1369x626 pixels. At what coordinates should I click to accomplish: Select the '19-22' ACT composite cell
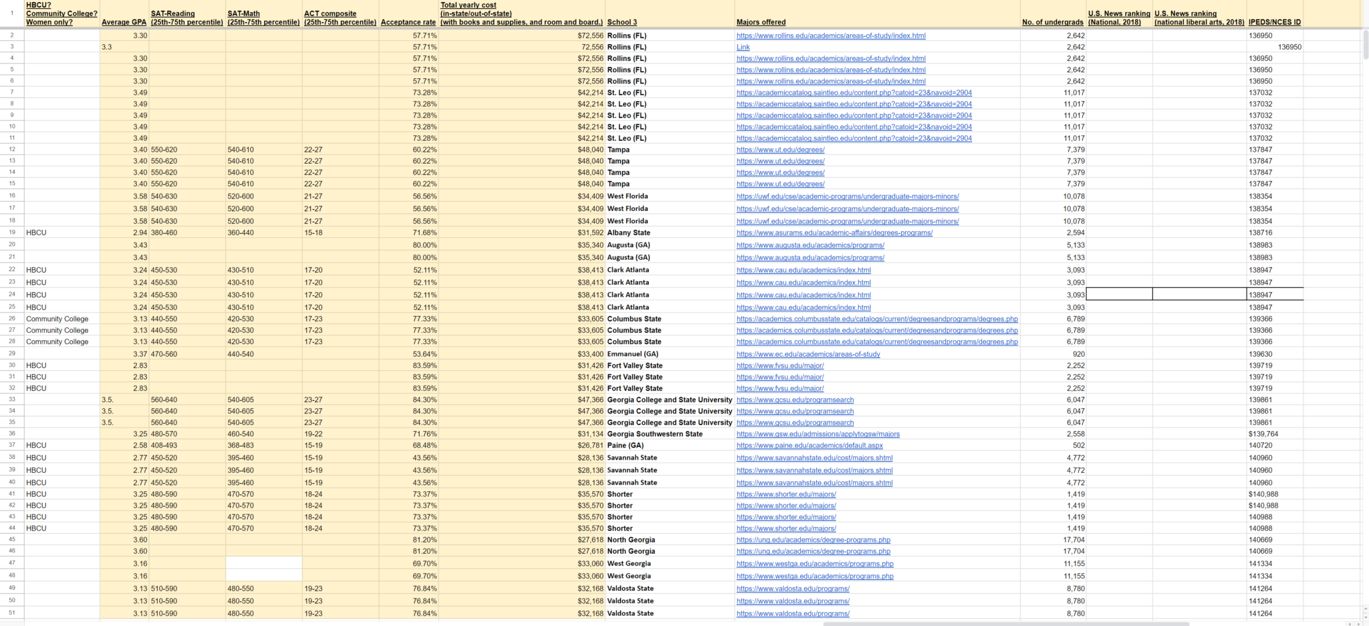[340, 434]
